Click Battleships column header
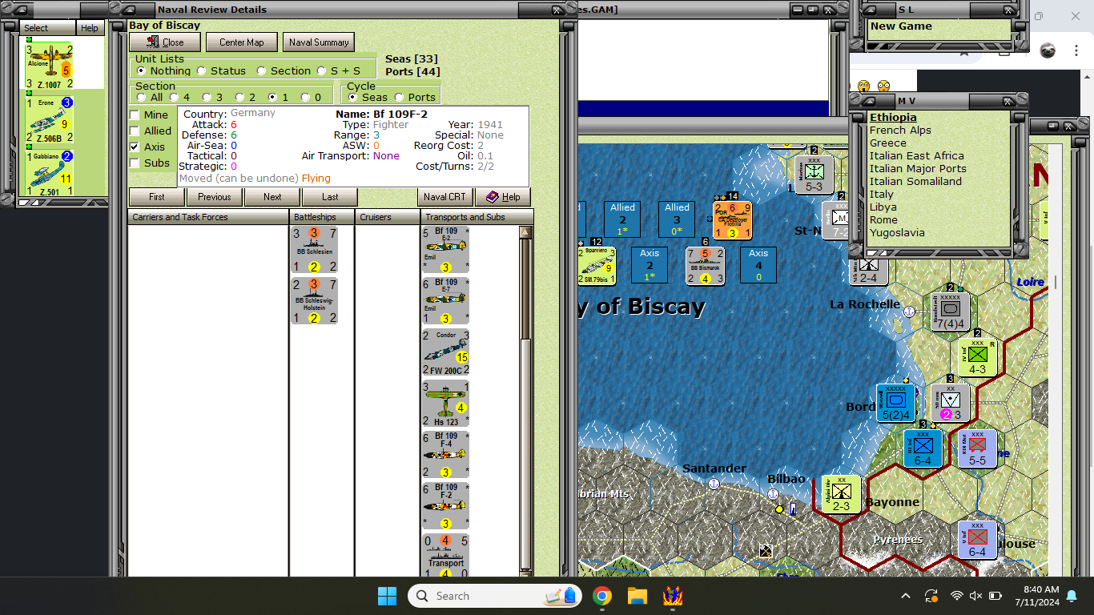The width and height of the screenshot is (1094, 615). point(322,217)
